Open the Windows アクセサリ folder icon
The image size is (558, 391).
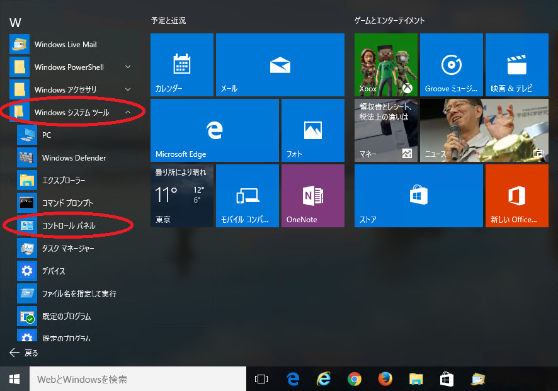pos(20,89)
